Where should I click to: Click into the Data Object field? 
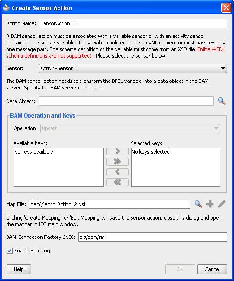pyautogui.click(x=126, y=101)
